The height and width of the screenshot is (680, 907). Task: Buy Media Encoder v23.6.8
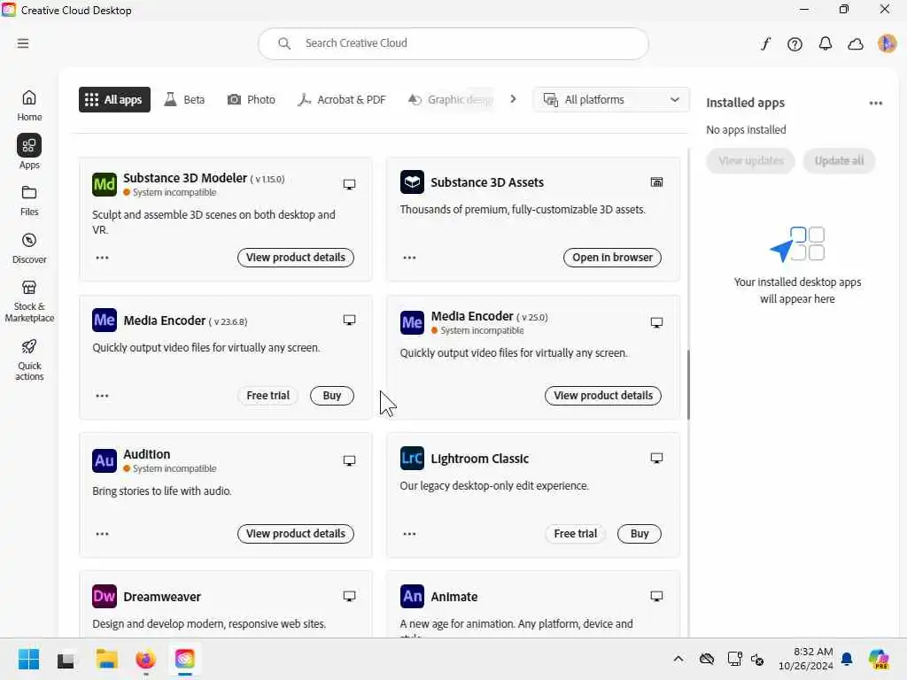click(x=332, y=396)
